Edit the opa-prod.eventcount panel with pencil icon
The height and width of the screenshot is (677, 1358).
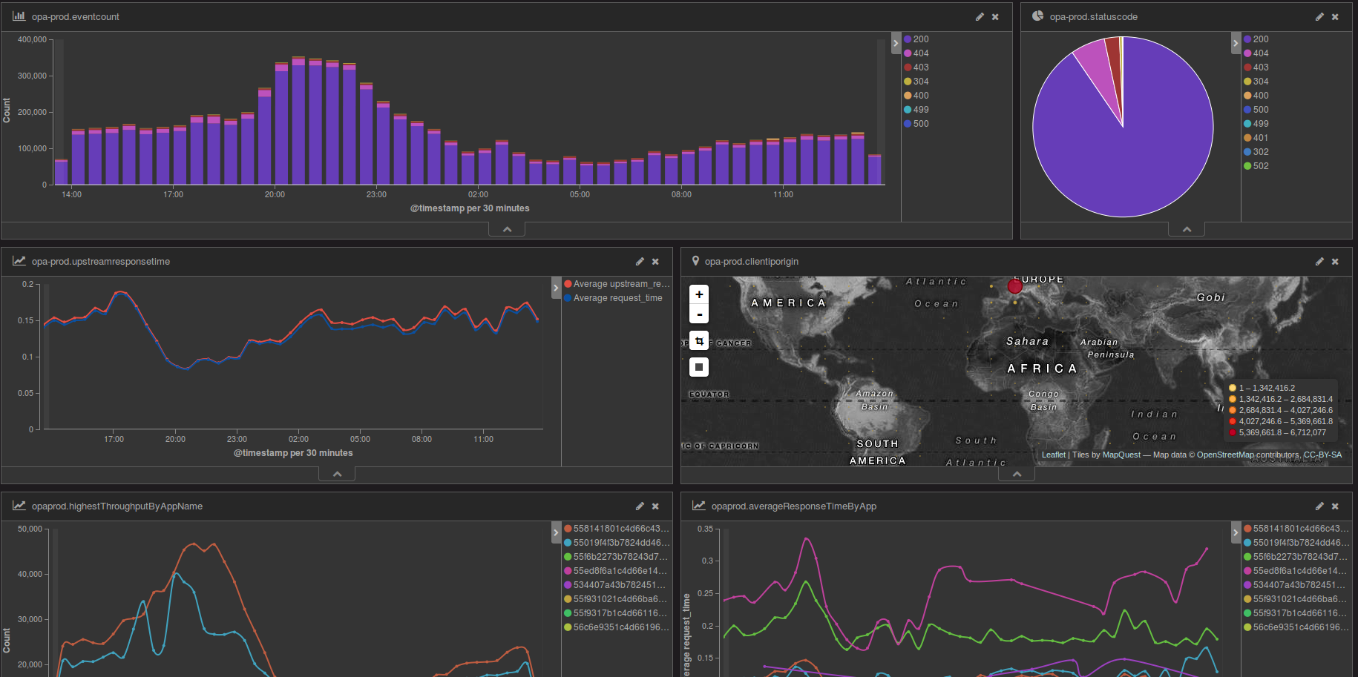tap(980, 17)
